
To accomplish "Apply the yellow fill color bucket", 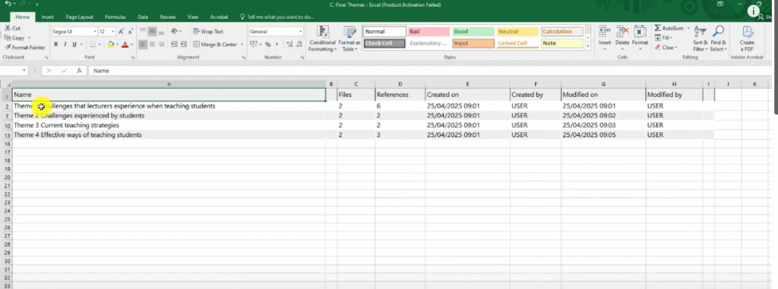I will pyautogui.click(x=111, y=45).
